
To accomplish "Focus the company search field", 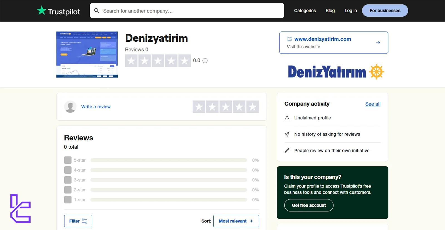I will [x=187, y=11].
